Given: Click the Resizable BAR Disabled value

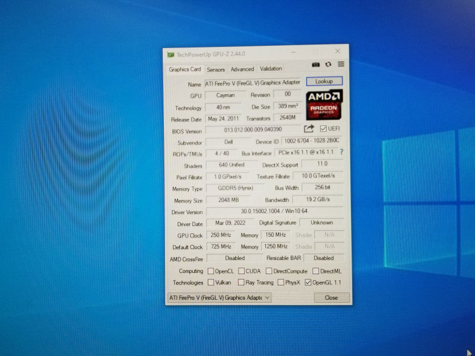Looking at the screenshot, I should pos(324,258).
